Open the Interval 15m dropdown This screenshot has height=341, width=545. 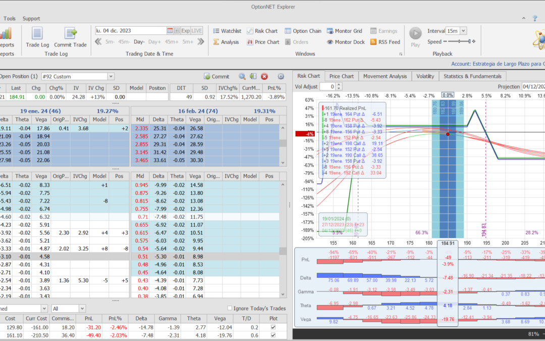click(x=464, y=31)
